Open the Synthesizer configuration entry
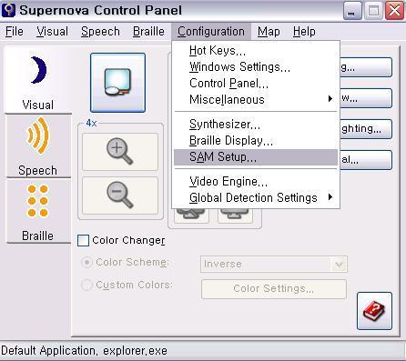 tap(256, 125)
